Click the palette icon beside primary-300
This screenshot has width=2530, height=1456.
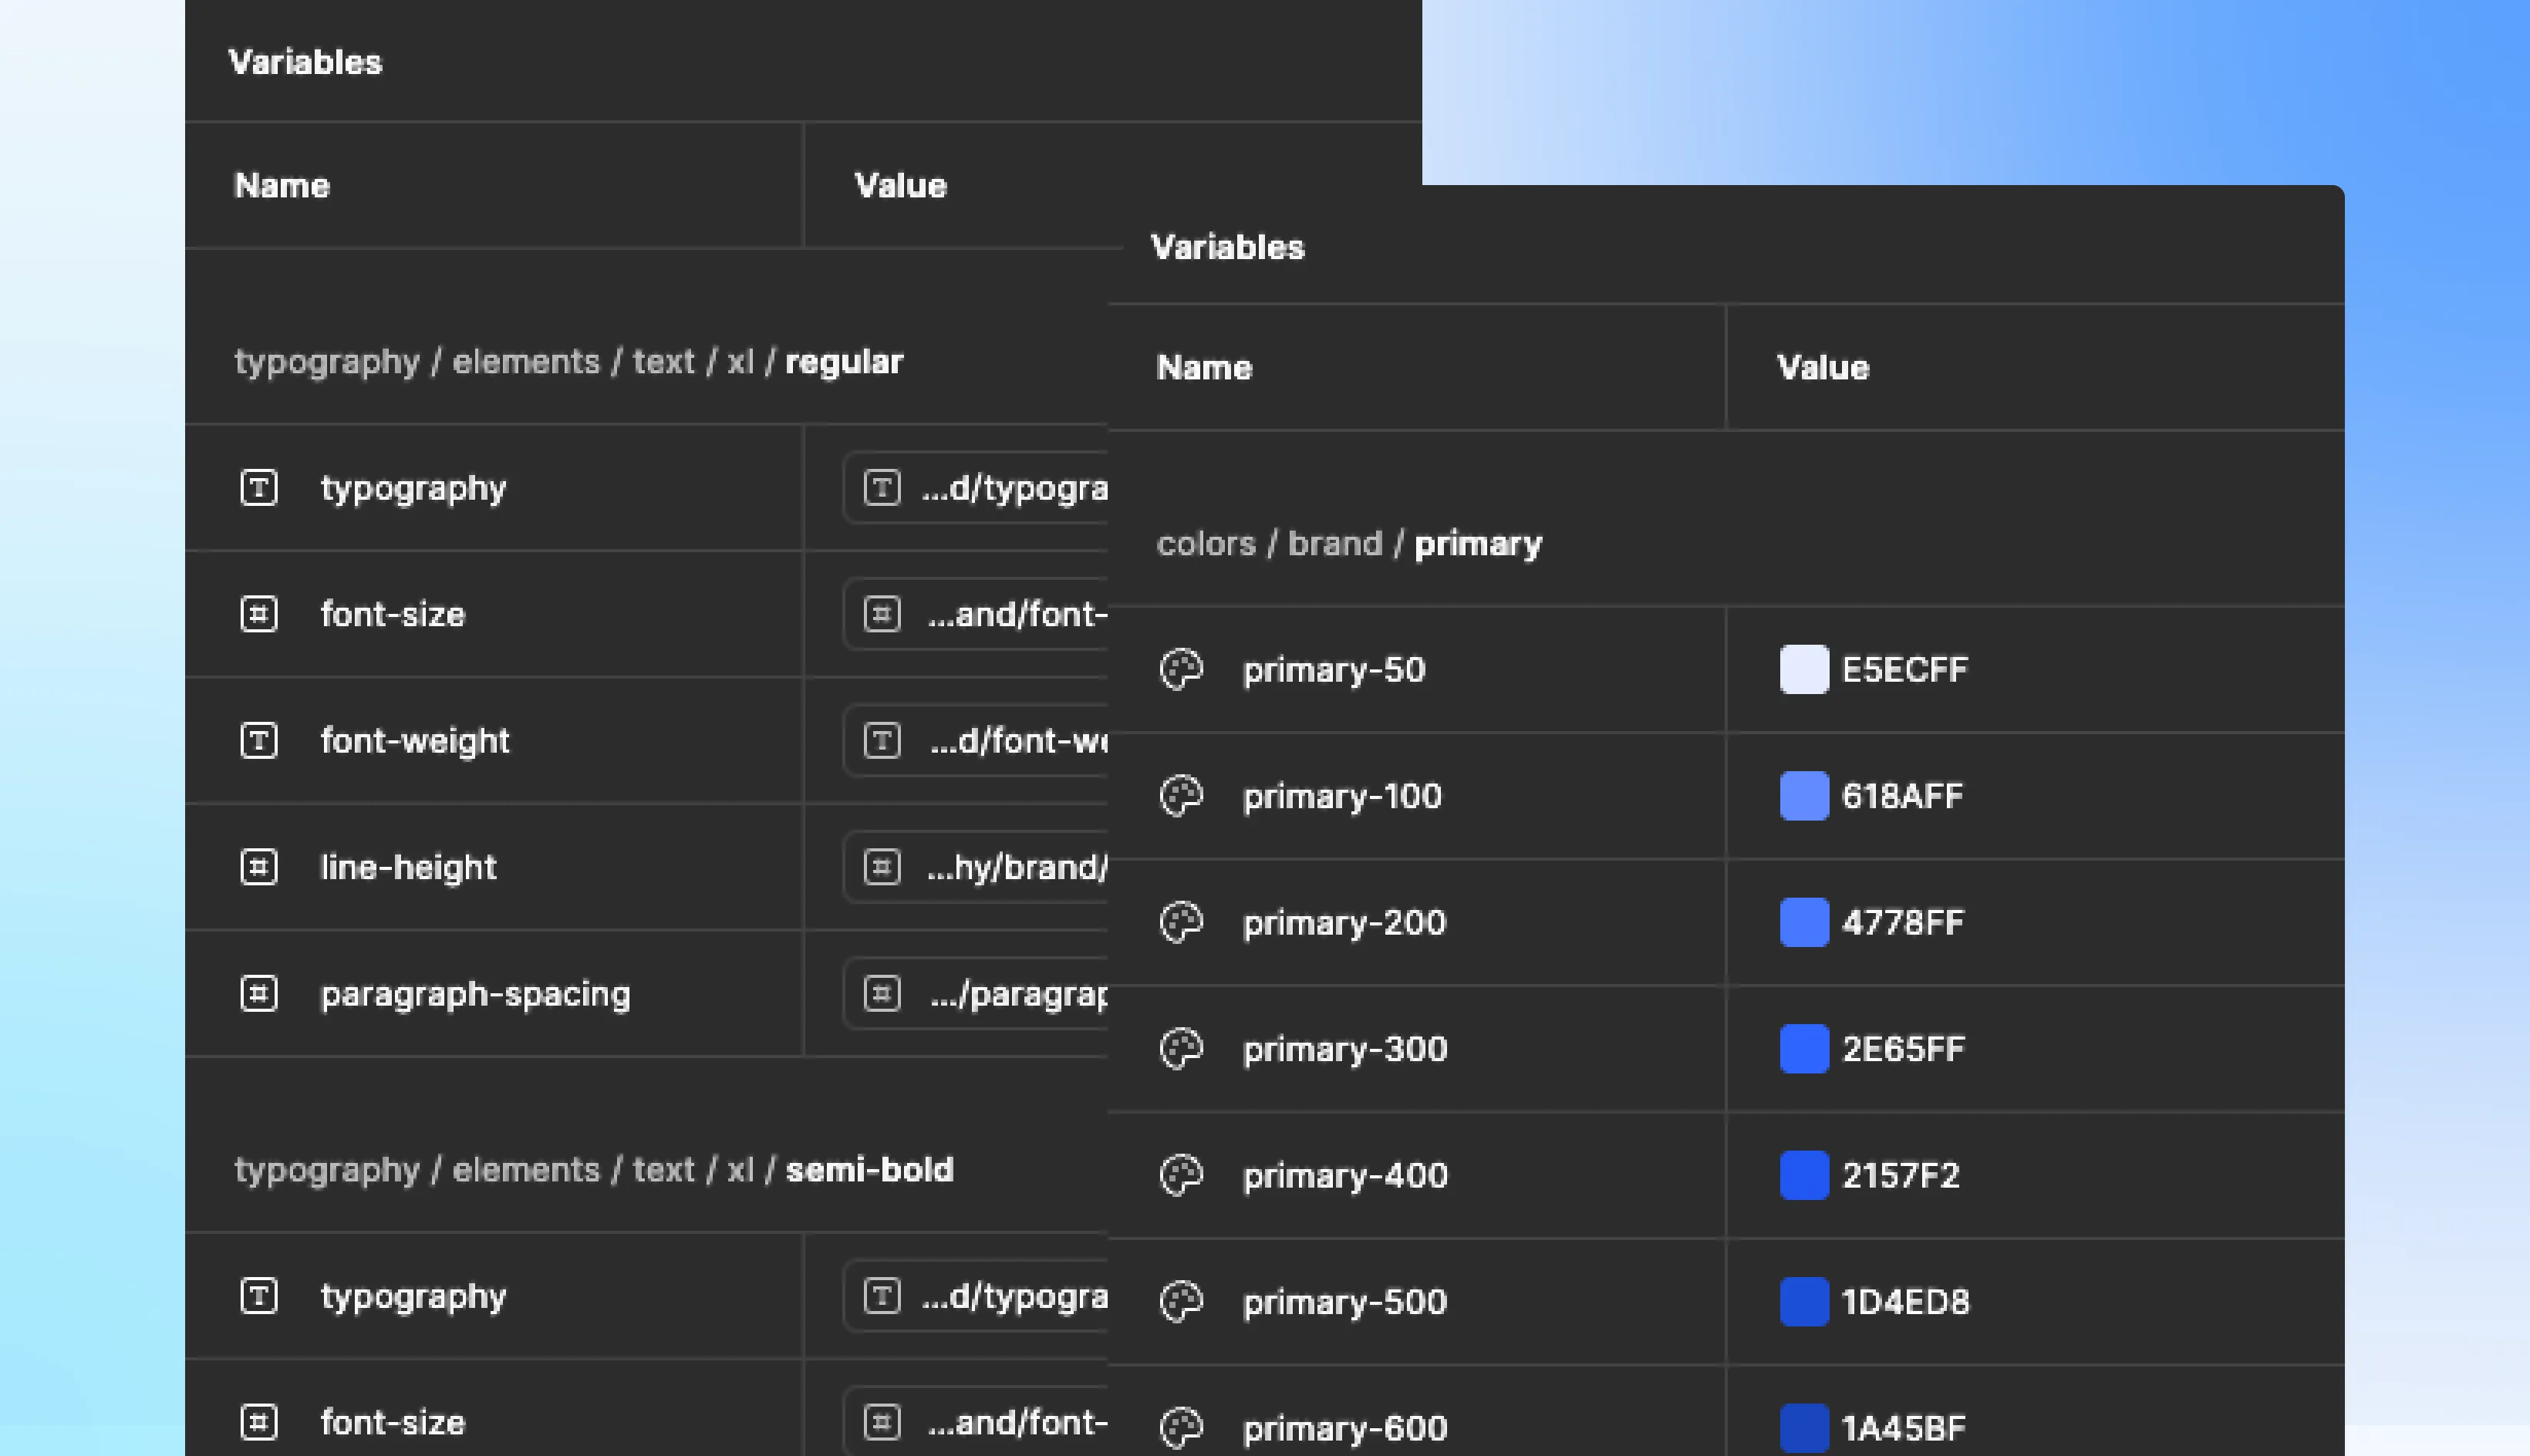click(x=1181, y=1049)
